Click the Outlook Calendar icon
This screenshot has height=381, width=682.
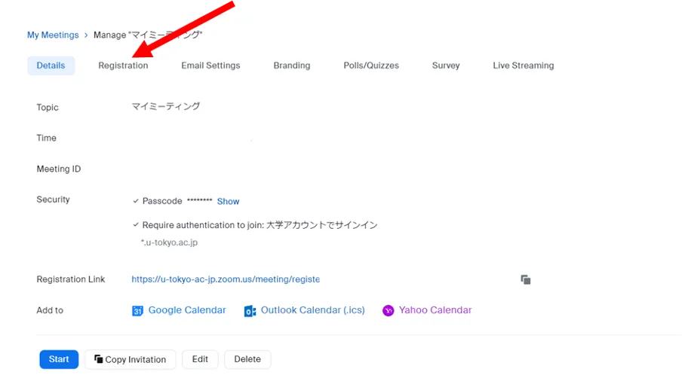(x=250, y=310)
